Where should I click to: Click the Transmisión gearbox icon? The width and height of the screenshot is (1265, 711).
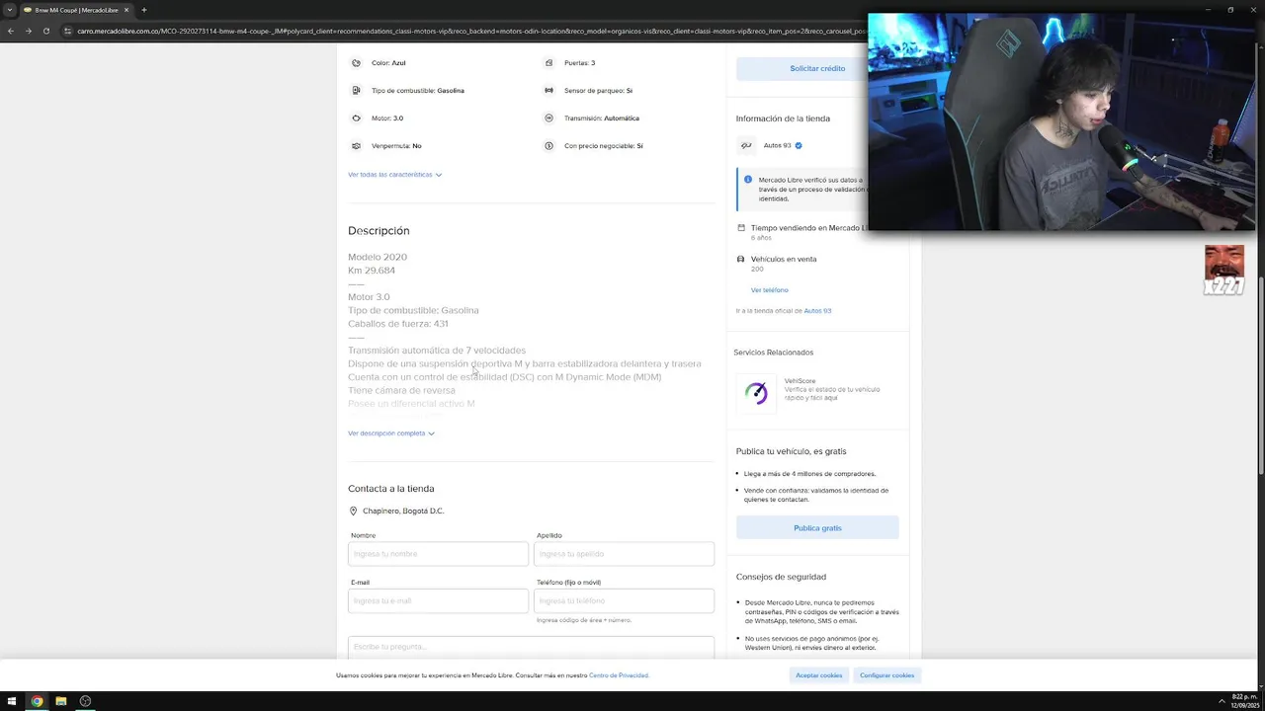(x=548, y=118)
